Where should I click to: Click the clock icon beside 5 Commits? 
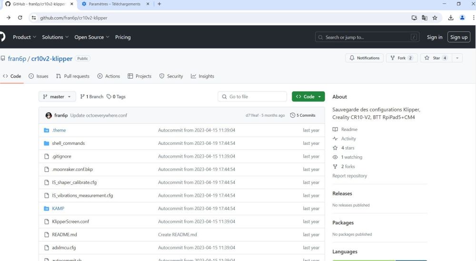(x=293, y=115)
